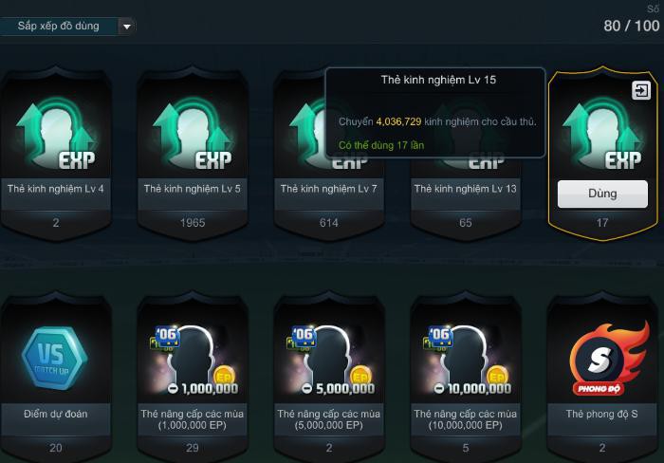This screenshot has width=664, height=463.
Task: Click the Thẻ phong độ S label
Action: (601, 414)
